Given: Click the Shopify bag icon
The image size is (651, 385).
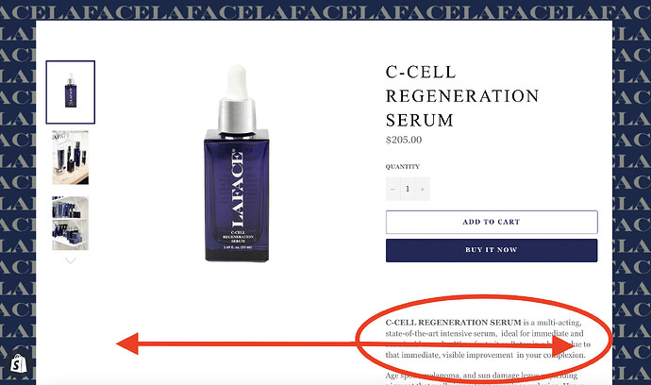Looking at the screenshot, I should pos(18,363).
